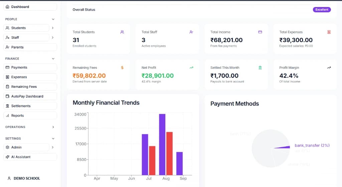Click the Remaining Fees clipboard icon

click(x=7, y=86)
